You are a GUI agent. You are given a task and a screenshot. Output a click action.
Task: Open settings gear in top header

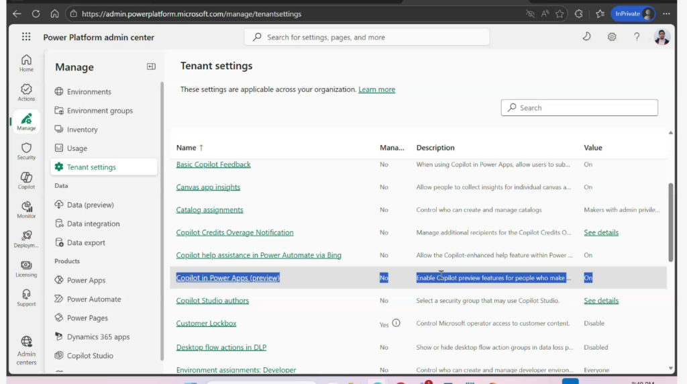click(612, 37)
